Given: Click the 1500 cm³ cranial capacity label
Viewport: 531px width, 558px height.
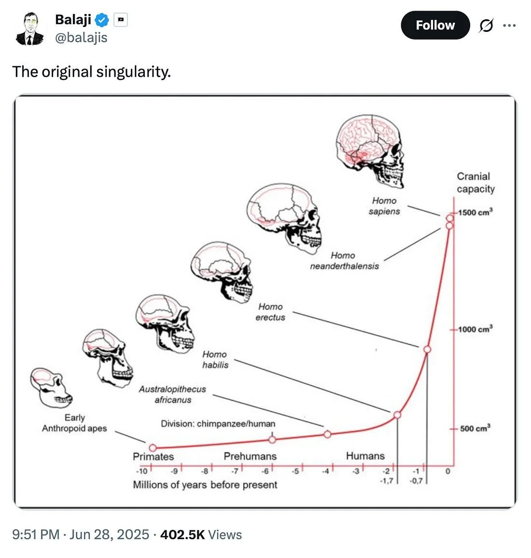Looking at the screenshot, I should pyautogui.click(x=475, y=212).
